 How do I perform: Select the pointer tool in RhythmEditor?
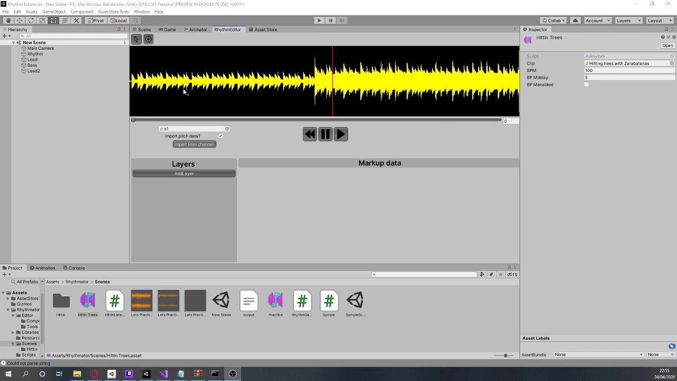click(136, 39)
